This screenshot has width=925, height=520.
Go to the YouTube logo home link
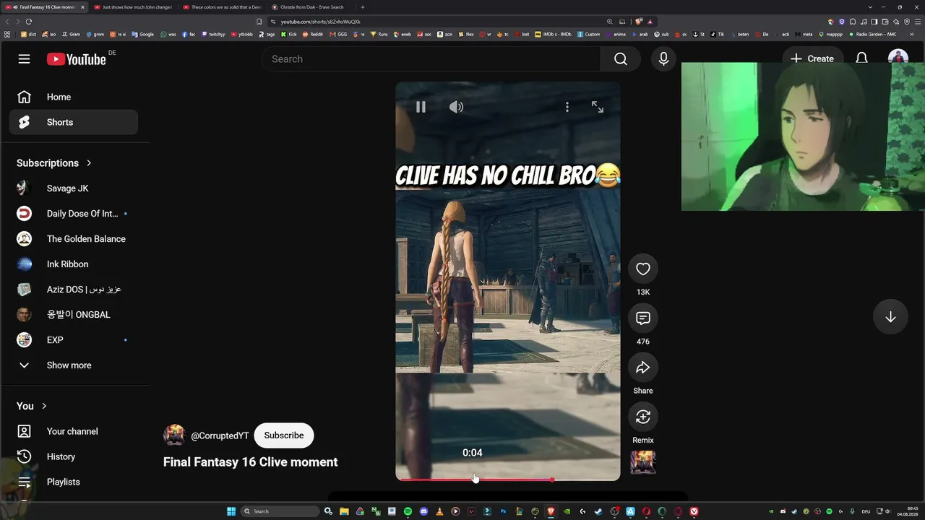77,59
